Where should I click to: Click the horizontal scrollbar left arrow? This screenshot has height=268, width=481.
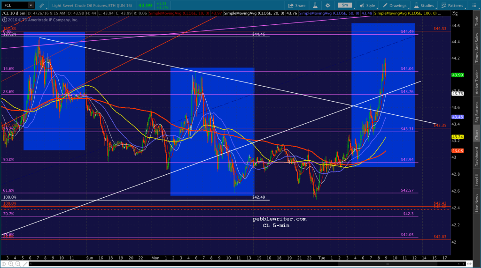(x=31, y=264)
